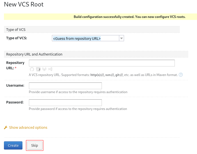Open help icon next to Maven format text
Viewport: 197px width, 154px height.
pyautogui.click(x=181, y=75)
